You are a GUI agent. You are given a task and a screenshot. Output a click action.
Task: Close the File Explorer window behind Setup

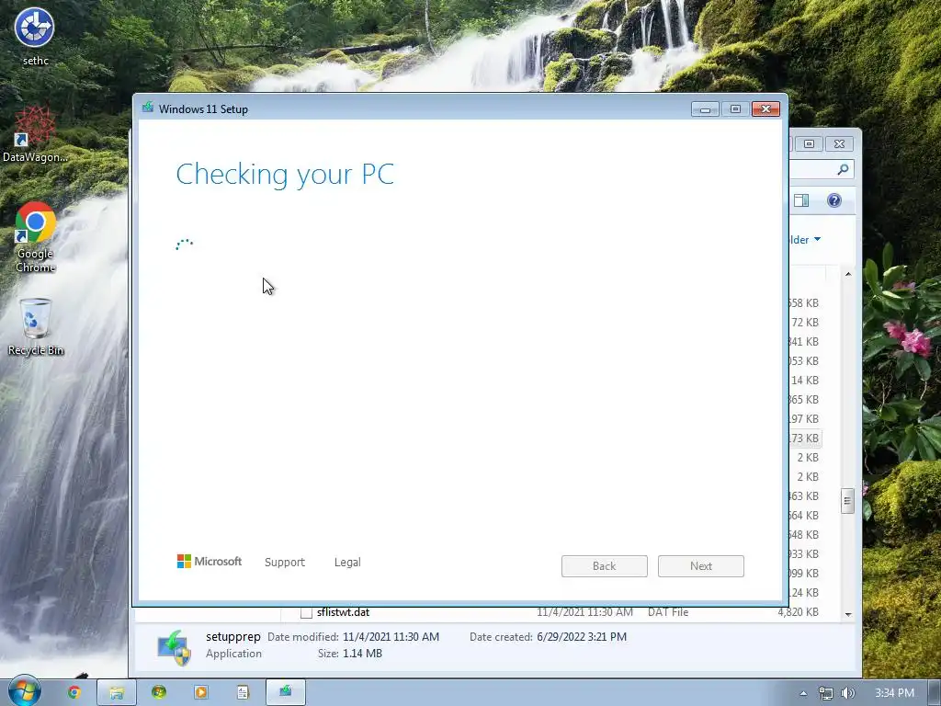coord(839,144)
